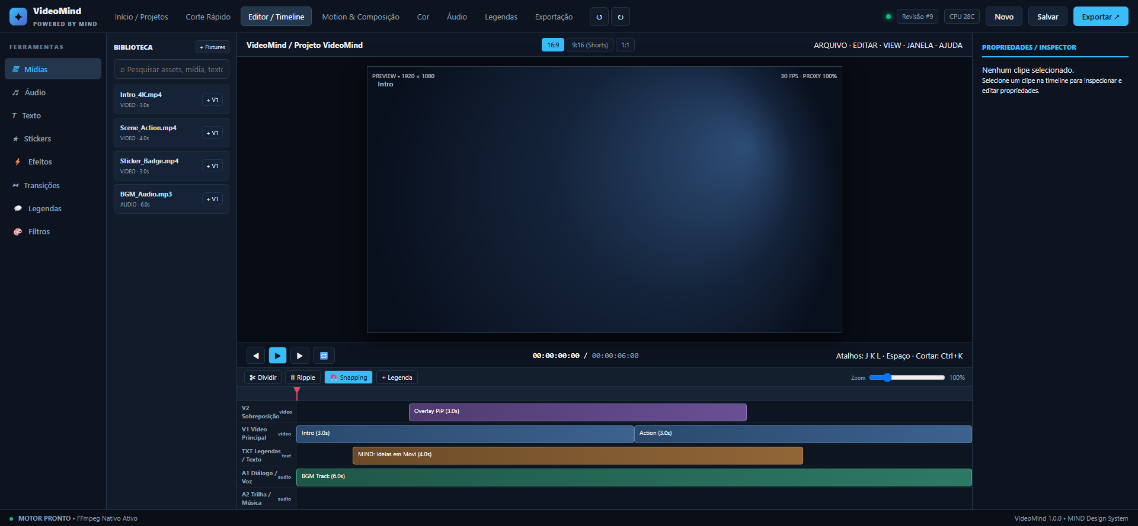
Task: Add BGM_Audio.mp3 with its + V1 button
Action: pyautogui.click(x=212, y=199)
